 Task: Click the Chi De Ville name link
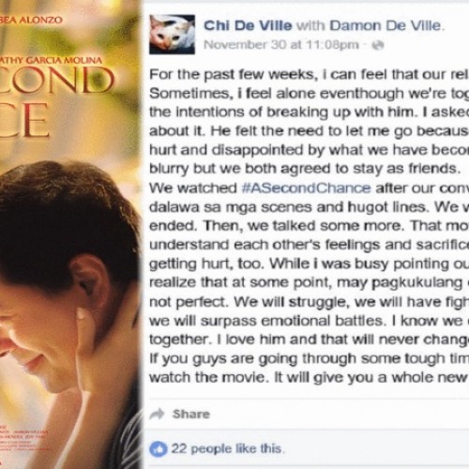(248, 25)
